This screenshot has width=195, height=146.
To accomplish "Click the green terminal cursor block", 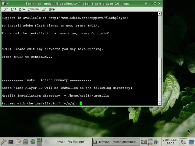I will [x=80, y=103].
